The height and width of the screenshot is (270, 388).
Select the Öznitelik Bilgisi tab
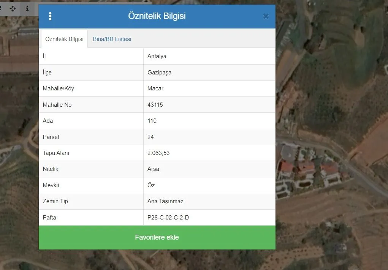point(64,39)
